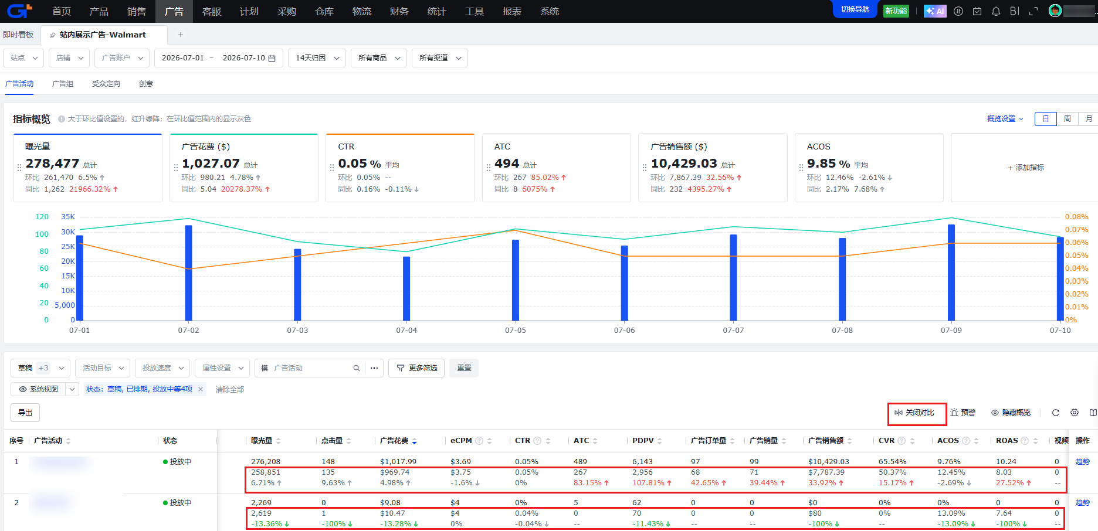Image resolution: width=1098 pixels, height=531 pixels.
Task: Open the BI dashboard icon
Action: [x=1015, y=11]
